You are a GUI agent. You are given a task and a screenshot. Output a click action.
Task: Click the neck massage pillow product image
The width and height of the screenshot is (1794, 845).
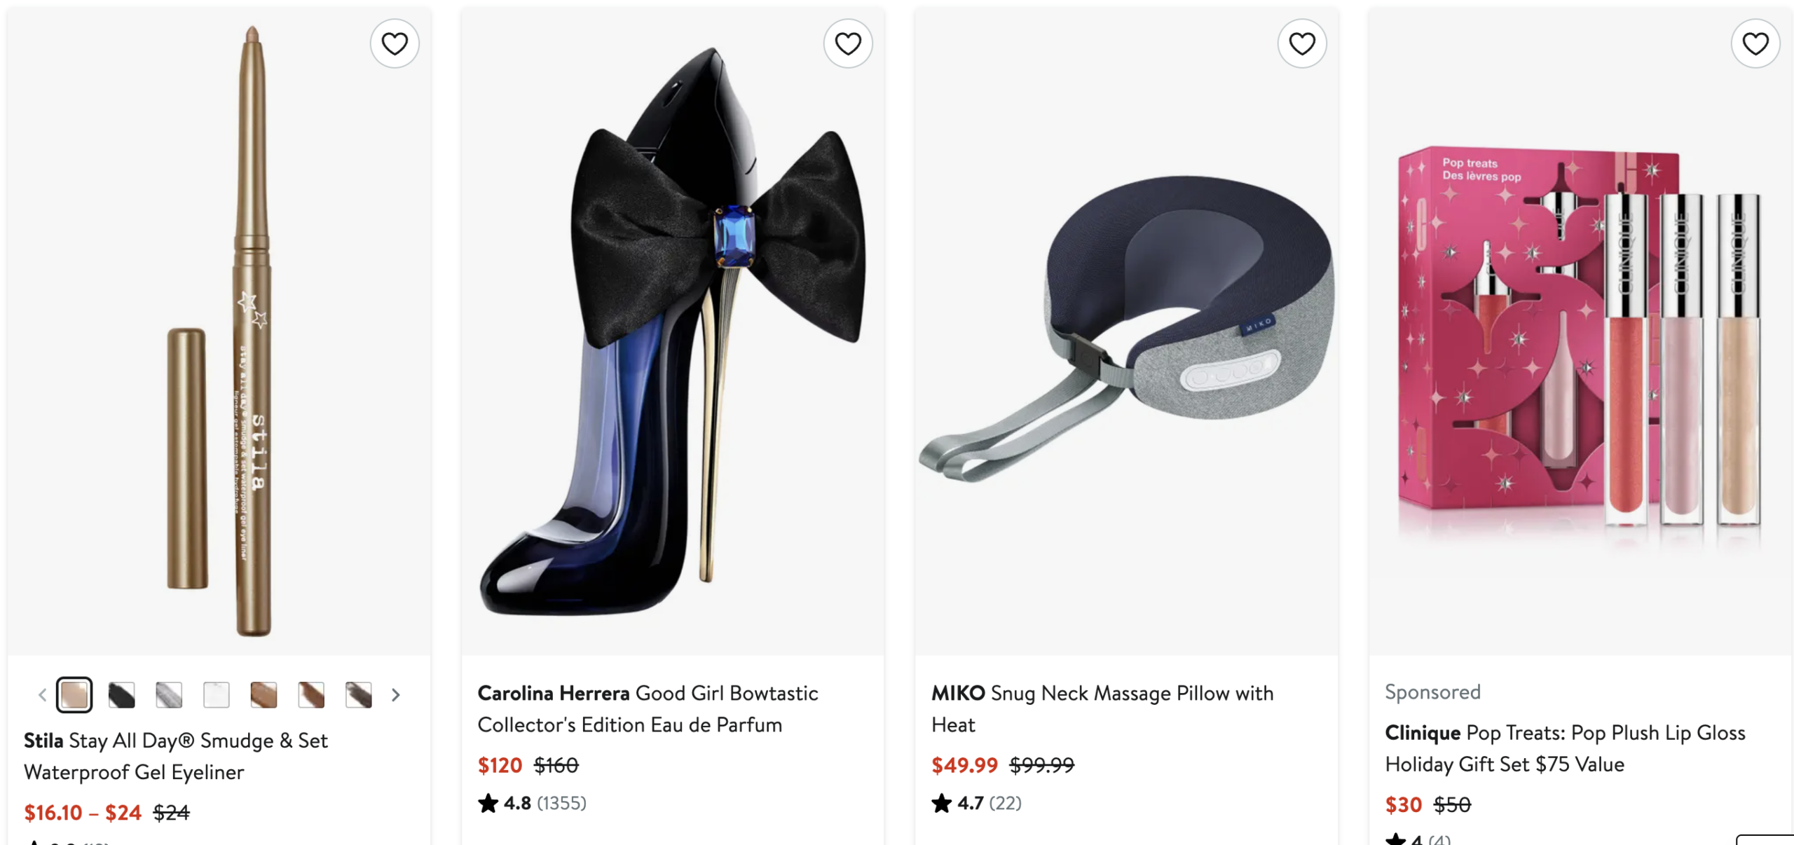coord(1125,329)
